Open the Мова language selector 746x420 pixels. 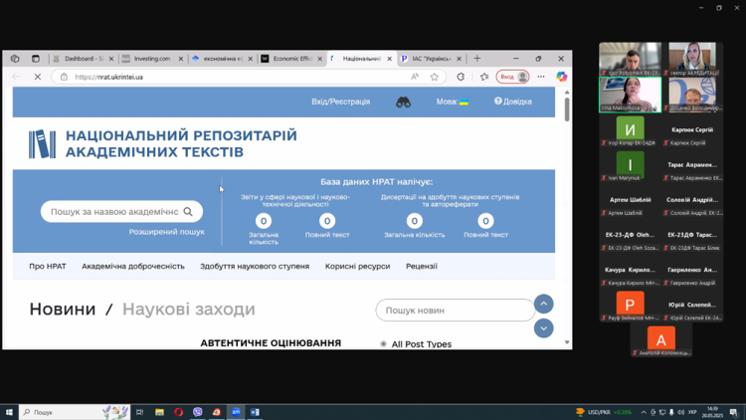tap(452, 102)
